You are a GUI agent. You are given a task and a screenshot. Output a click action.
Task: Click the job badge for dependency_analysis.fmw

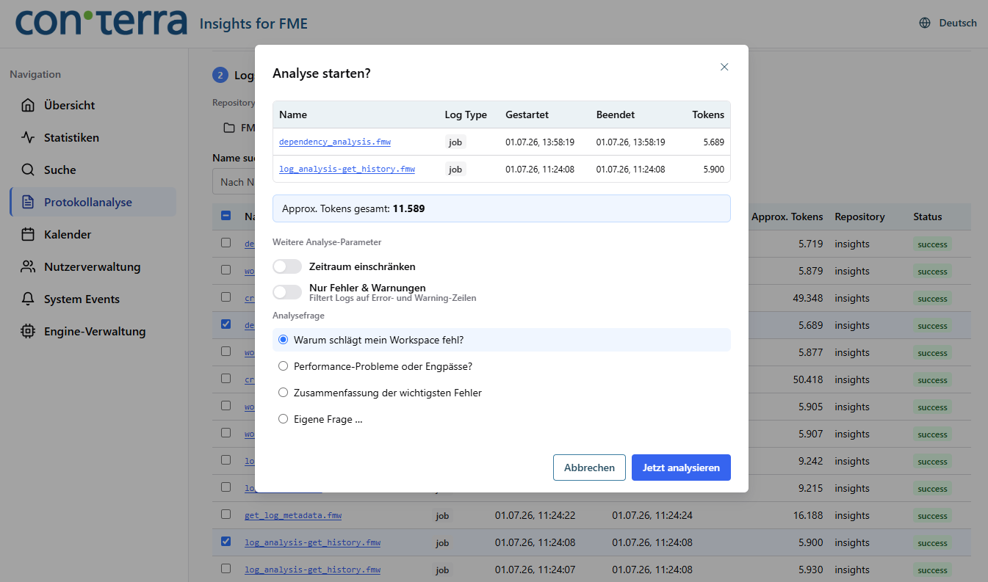pyautogui.click(x=455, y=142)
